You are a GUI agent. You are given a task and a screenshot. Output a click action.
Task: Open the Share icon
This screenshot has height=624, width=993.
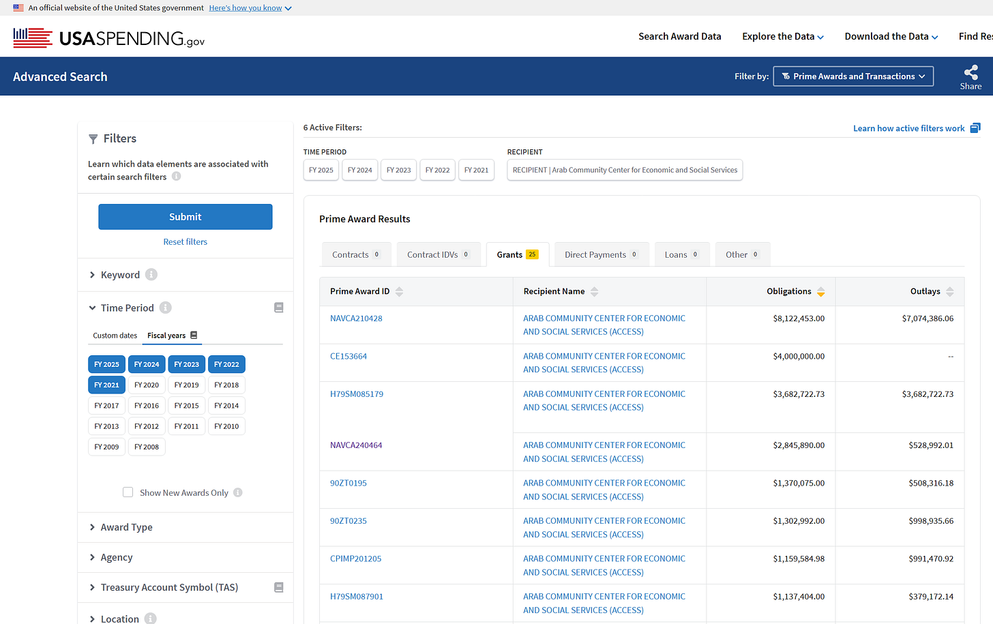coord(970,77)
